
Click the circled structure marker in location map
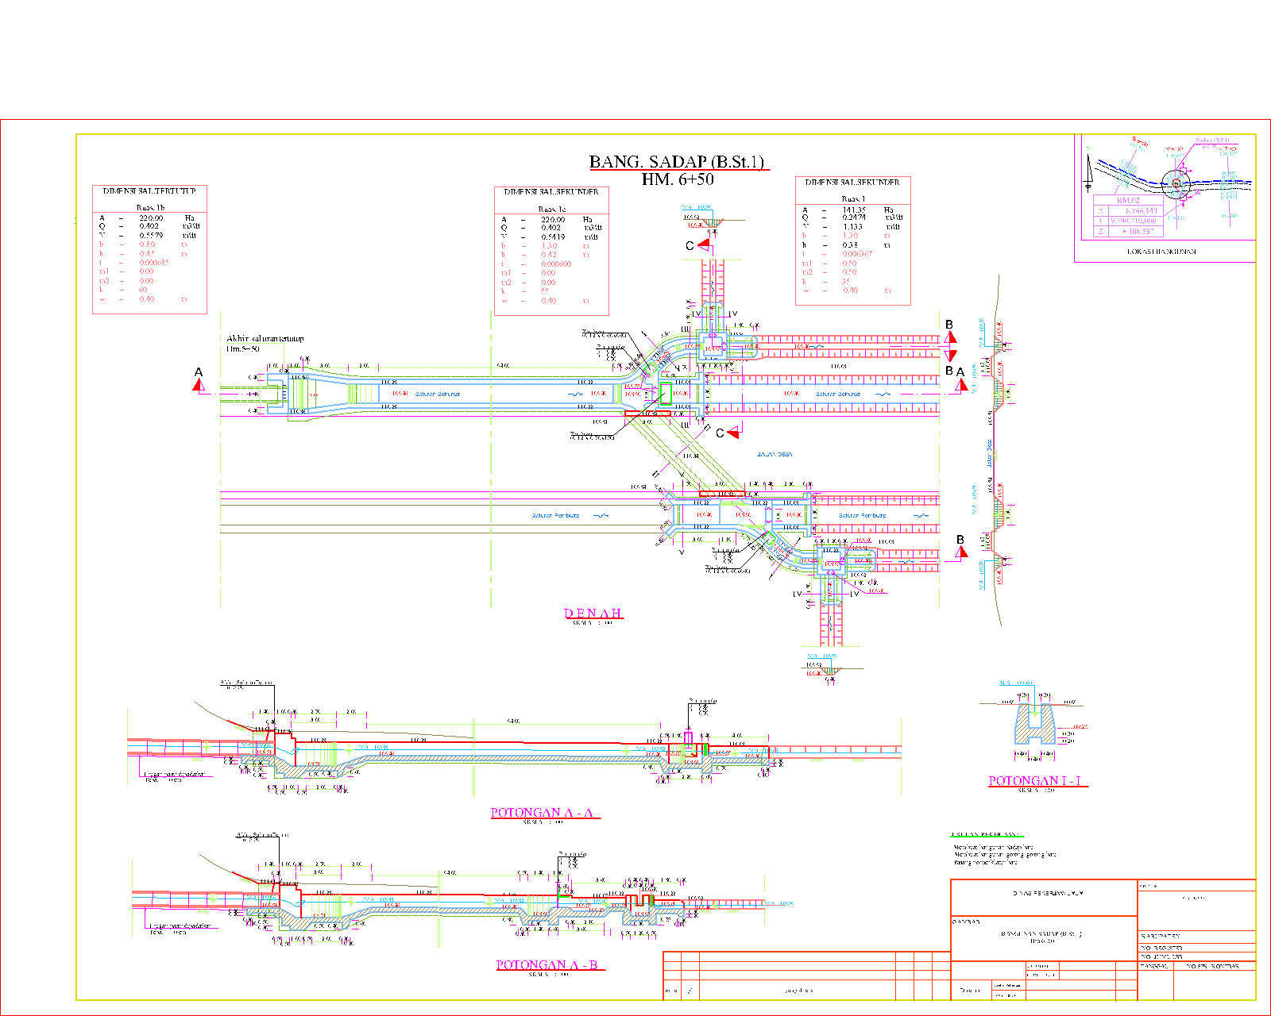(x=1176, y=183)
